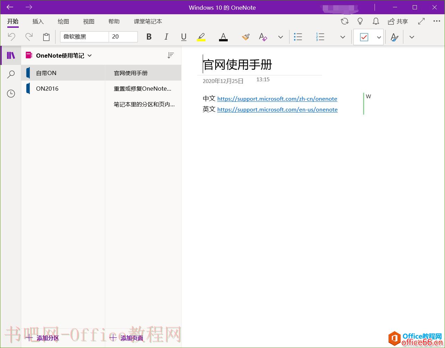The image size is (445, 348).
Task: Open the three-dot settings menu
Action: 437,21
